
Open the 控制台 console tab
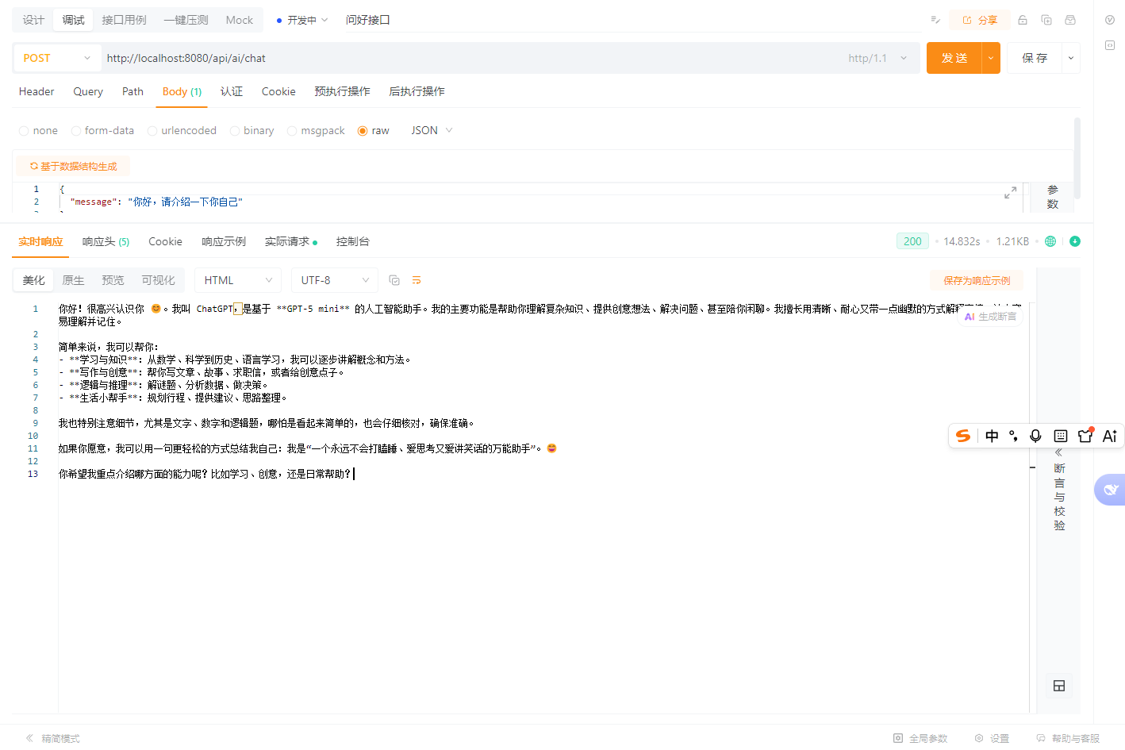352,241
